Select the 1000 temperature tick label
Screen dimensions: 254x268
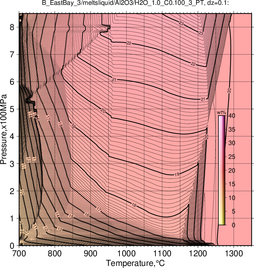click(126, 253)
